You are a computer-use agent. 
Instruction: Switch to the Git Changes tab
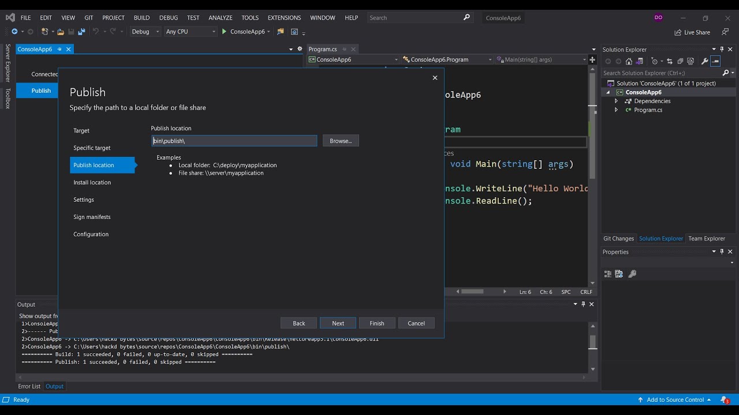click(x=618, y=239)
